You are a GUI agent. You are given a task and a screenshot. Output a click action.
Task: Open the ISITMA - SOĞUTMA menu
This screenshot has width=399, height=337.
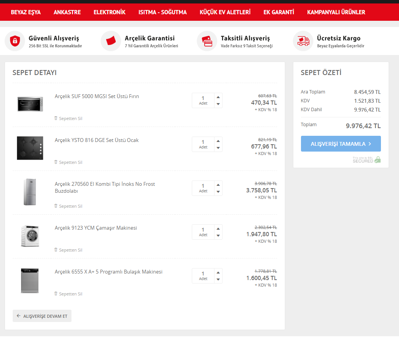click(163, 12)
